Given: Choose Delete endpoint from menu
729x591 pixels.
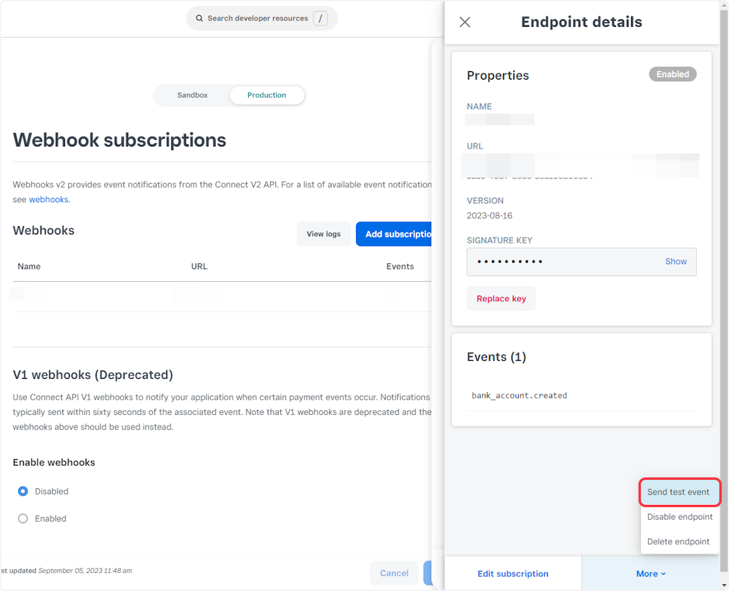Looking at the screenshot, I should [x=678, y=542].
